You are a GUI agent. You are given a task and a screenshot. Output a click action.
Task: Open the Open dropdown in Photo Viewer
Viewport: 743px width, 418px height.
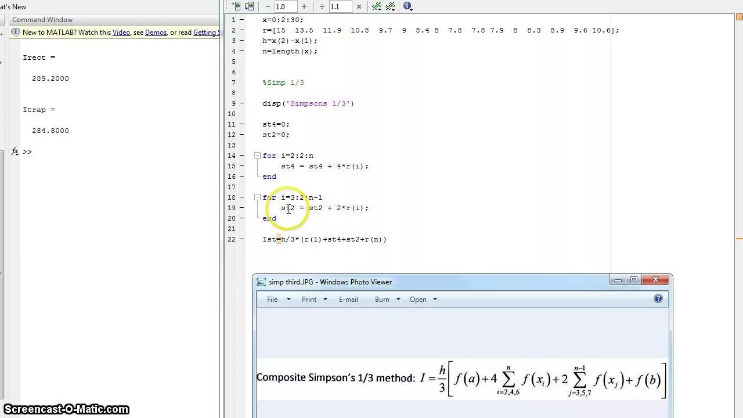423,300
